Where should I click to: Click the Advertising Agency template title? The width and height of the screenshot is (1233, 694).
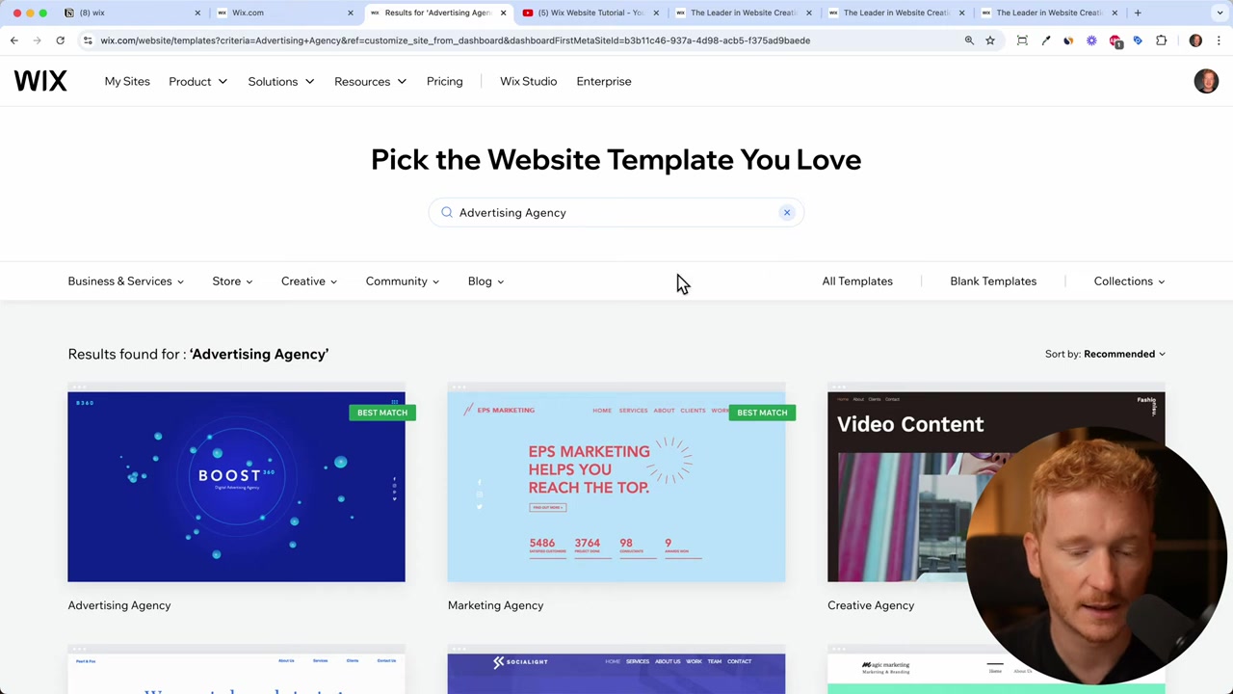click(119, 605)
